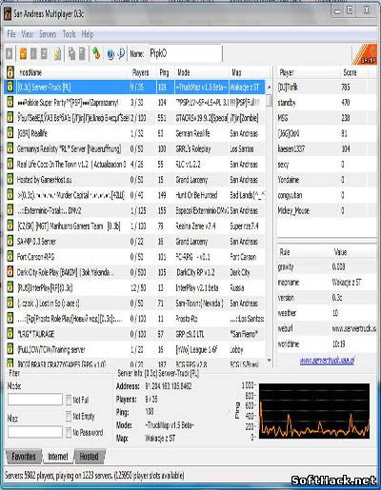Click the lock icon beside Server-Truck [PL]
381x490 pixels.
click(10, 87)
